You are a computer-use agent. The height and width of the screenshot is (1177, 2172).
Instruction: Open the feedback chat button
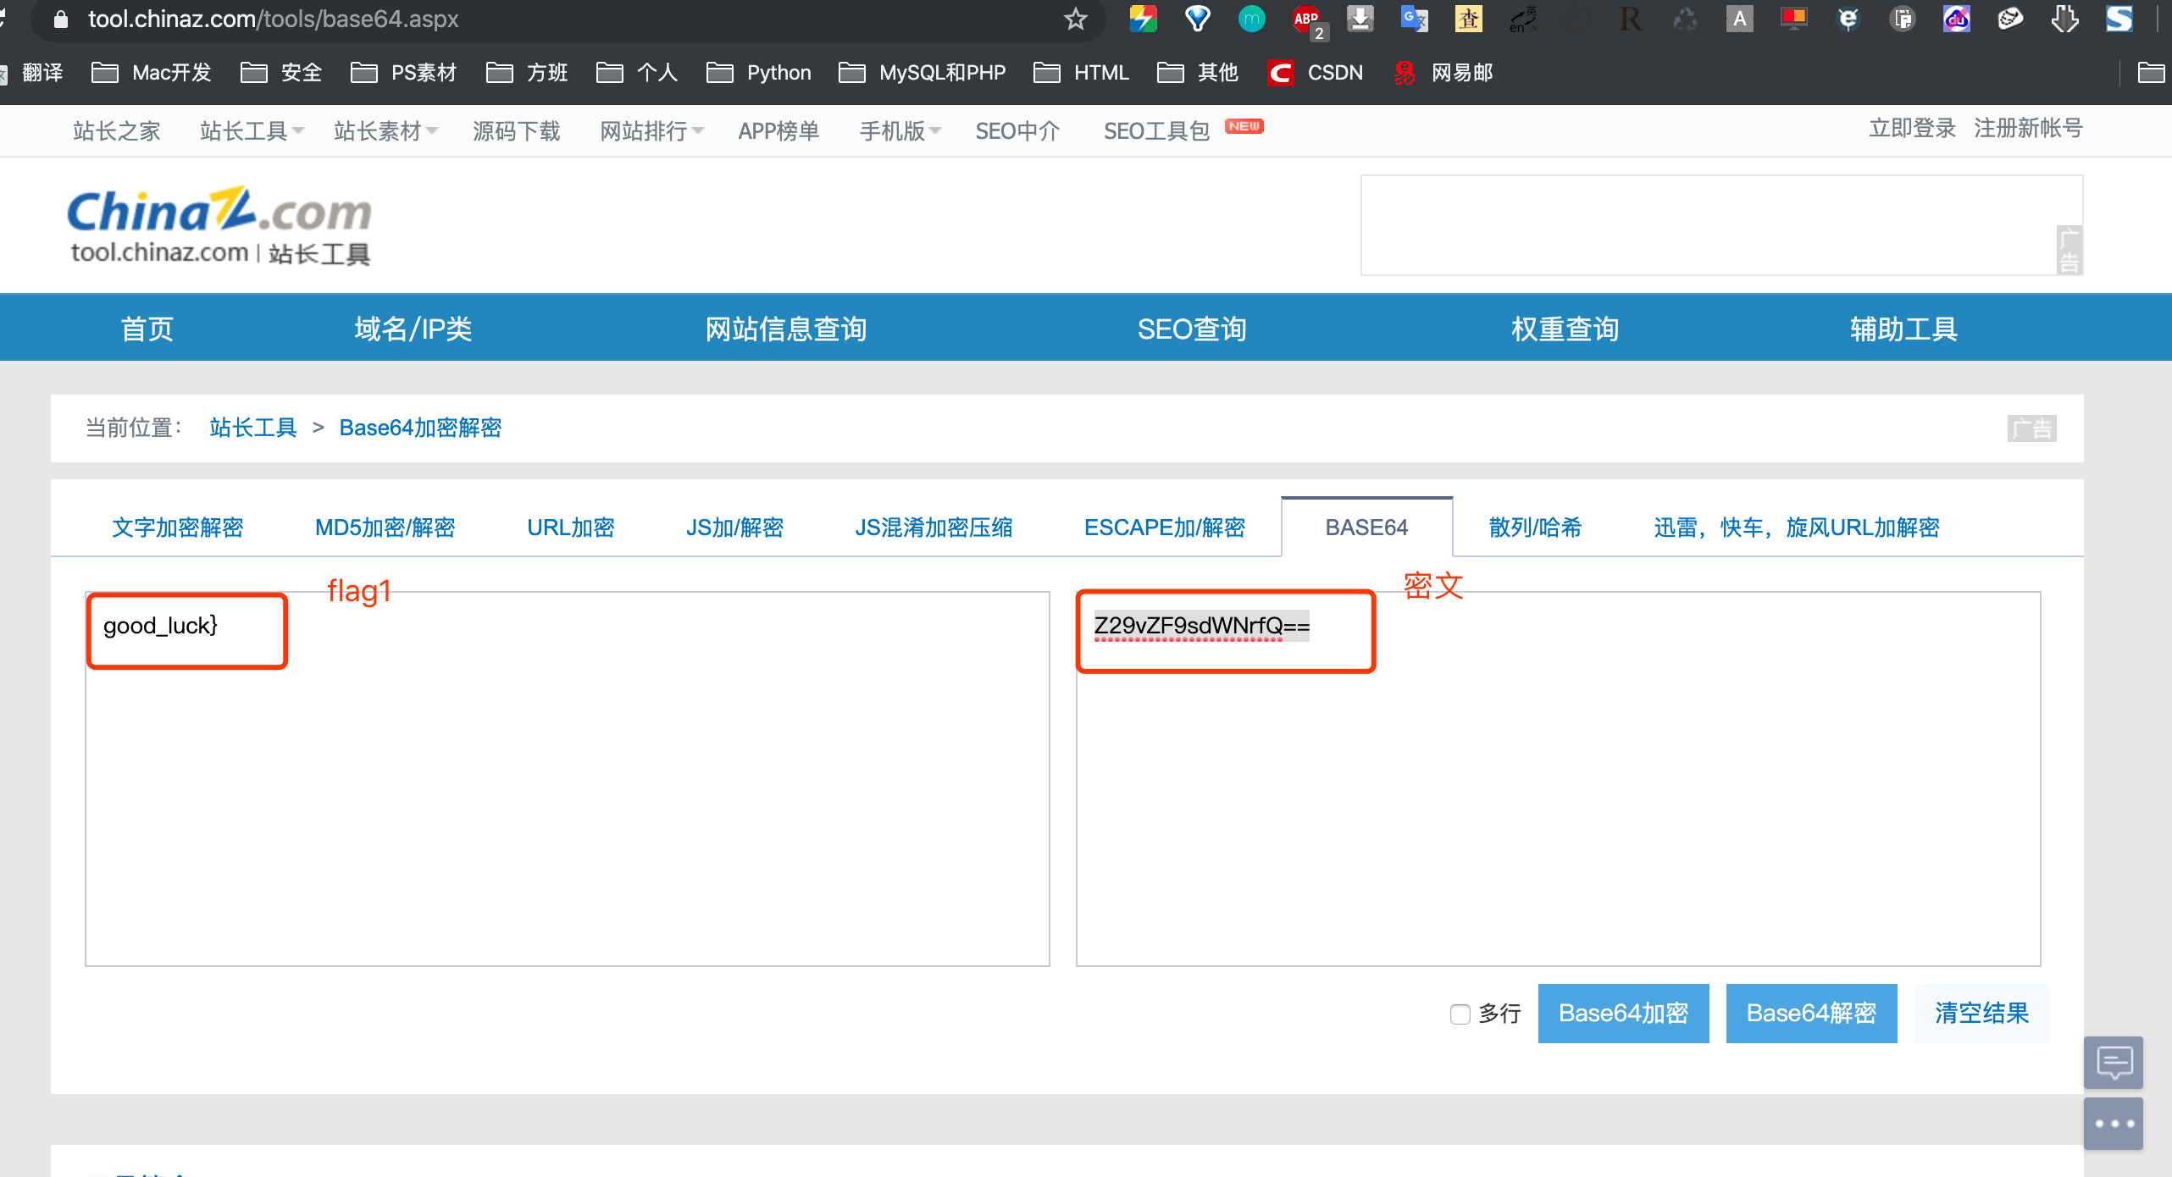(x=2114, y=1062)
